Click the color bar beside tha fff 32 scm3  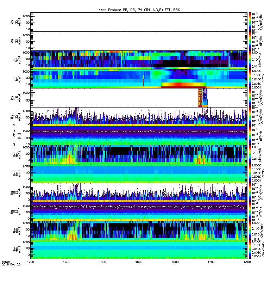(250, 41)
